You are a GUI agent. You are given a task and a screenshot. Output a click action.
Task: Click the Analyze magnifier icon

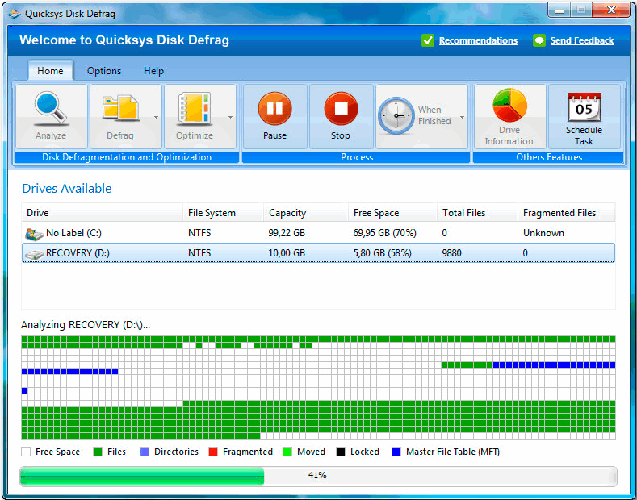[51, 108]
